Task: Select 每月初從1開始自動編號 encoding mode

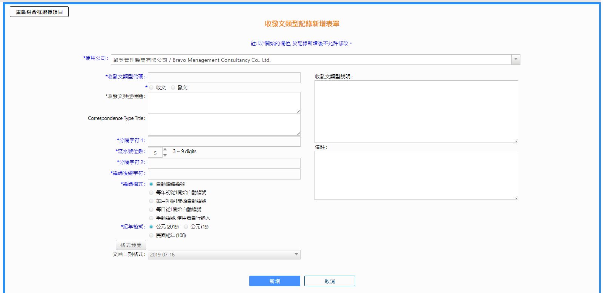Action: coord(151,201)
